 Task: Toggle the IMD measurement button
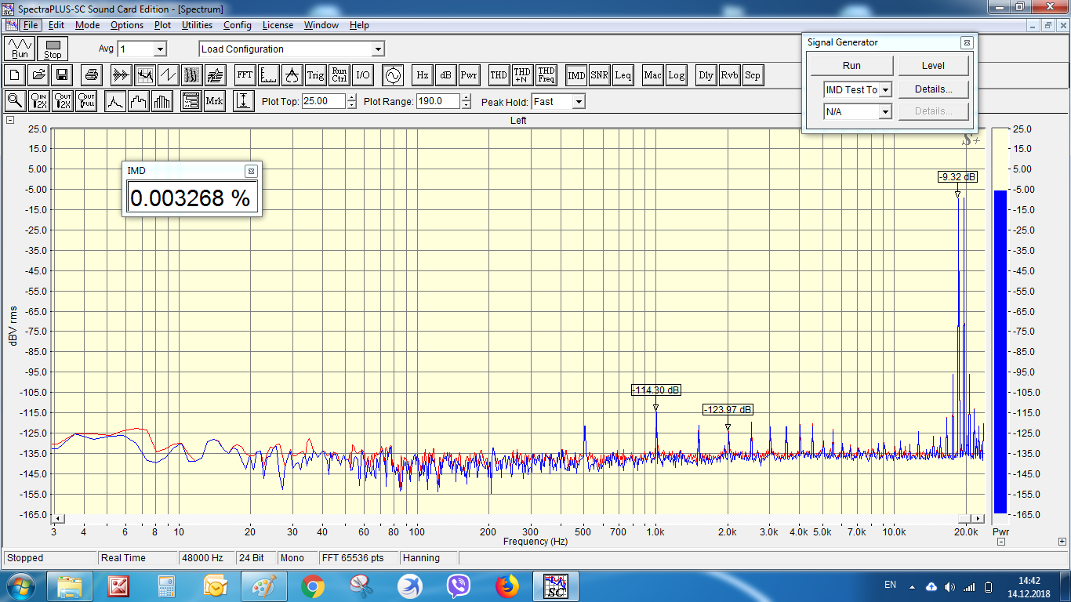[576, 76]
